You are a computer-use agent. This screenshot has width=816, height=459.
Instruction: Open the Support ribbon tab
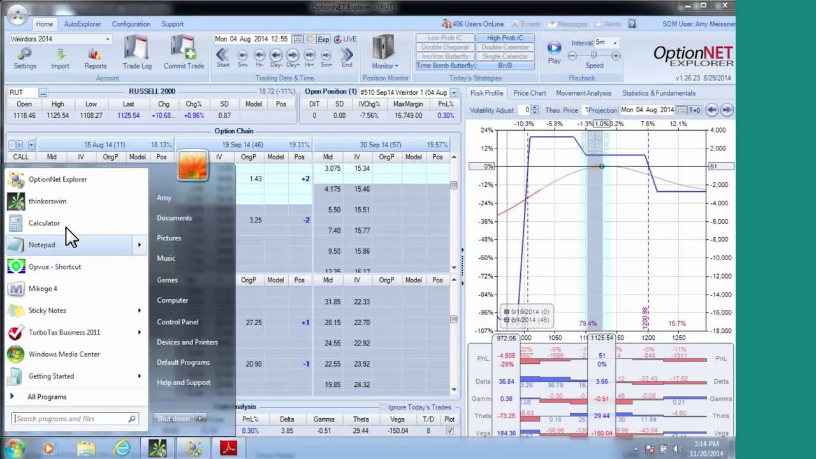click(172, 24)
